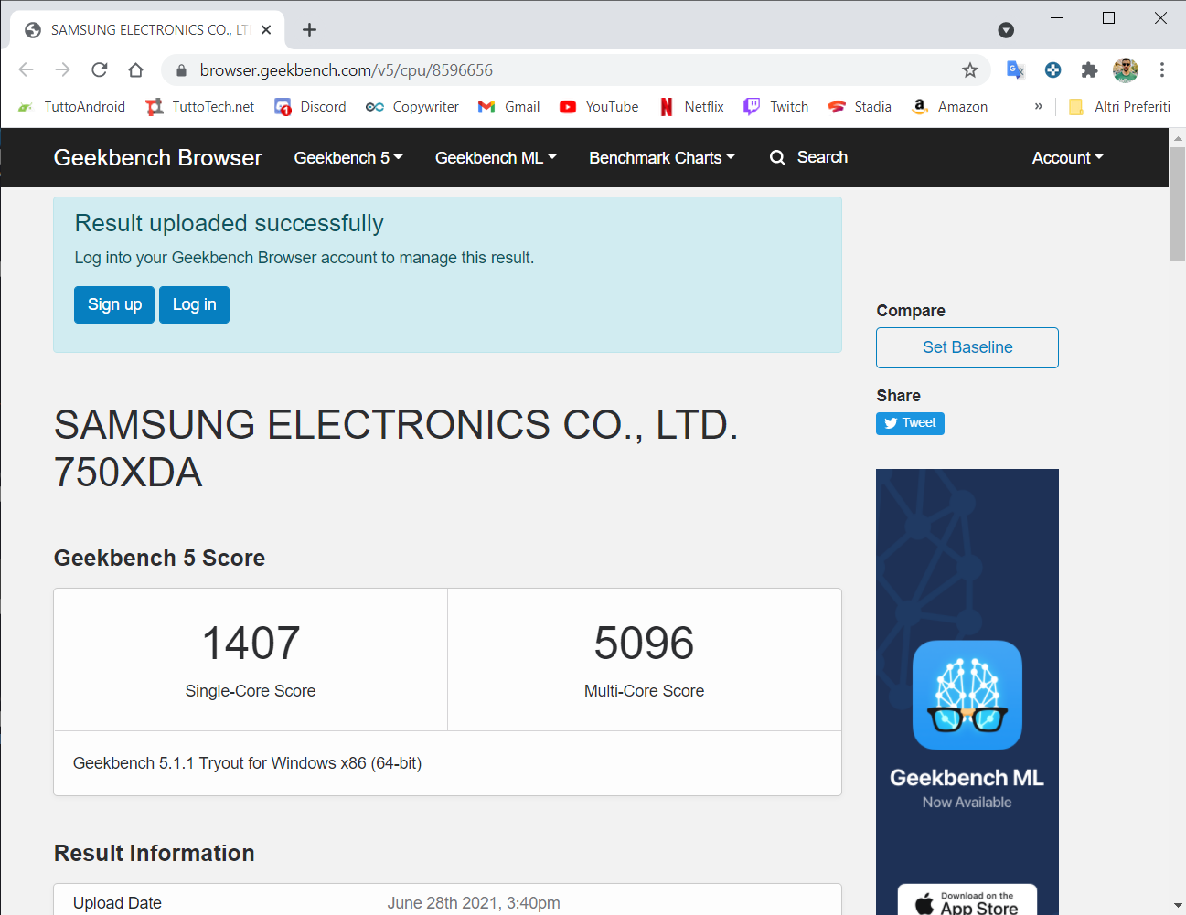Click the Set Baseline button
Viewport: 1186px width, 915px height.
coord(967,347)
